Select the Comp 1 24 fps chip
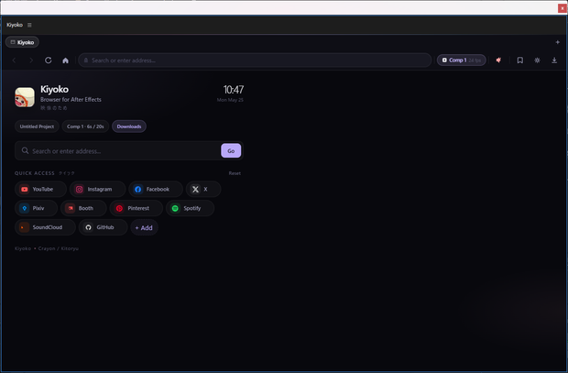 461,60
